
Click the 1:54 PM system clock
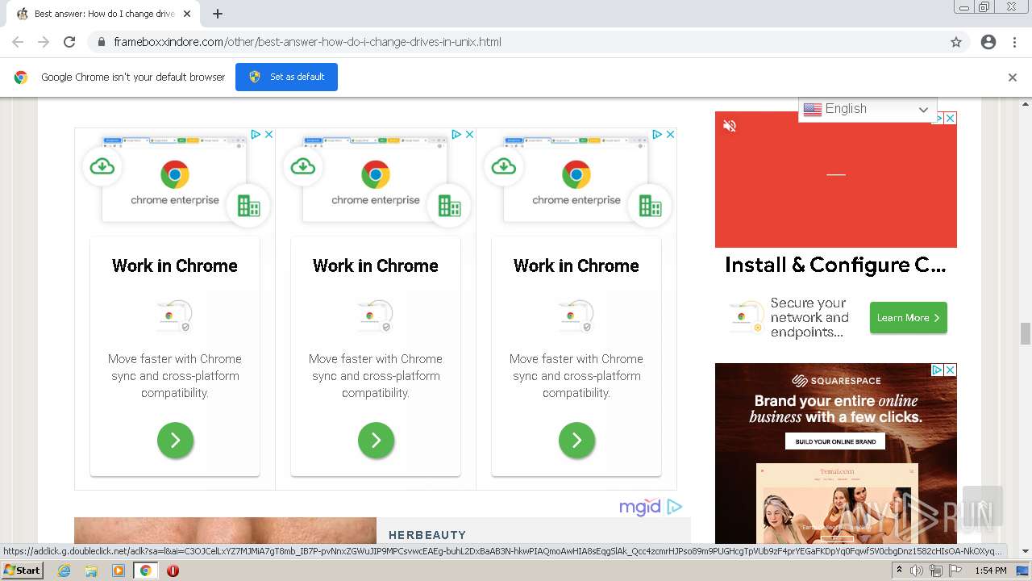click(x=990, y=571)
